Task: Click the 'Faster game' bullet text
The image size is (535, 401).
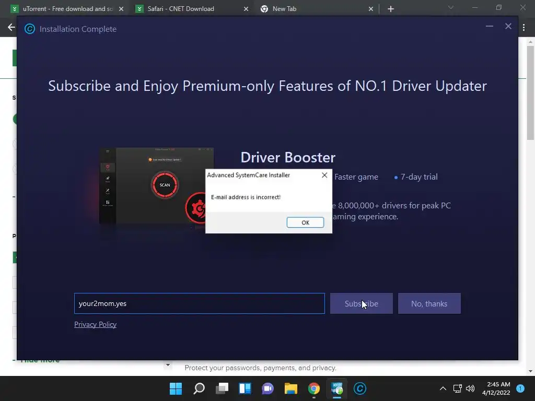Action: pos(356,177)
